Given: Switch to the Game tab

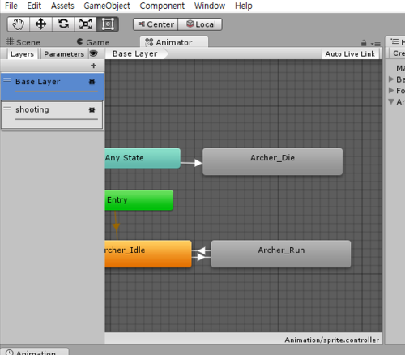Looking at the screenshot, I should [x=93, y=42].
